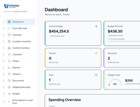Click the Central Inventory warehouse icon
This screenshot has width=140, height=107.
tap(9, 48)
